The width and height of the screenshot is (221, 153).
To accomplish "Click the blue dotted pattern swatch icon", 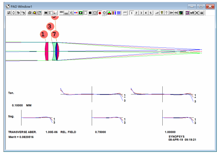I will click(x=119, y=13).
